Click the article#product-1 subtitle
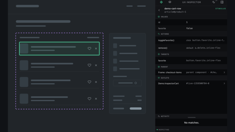Screen dimensions: 235x132 coord(175,12)
